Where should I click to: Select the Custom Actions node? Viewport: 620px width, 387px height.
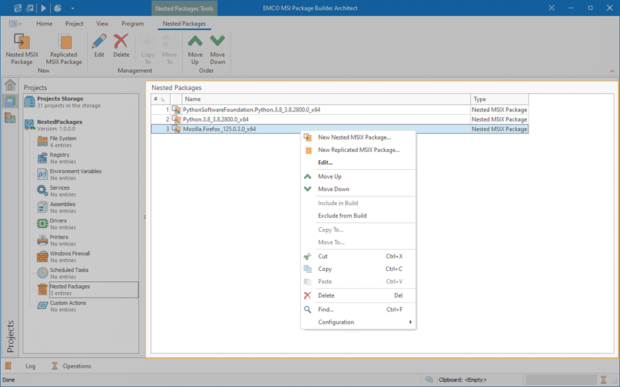[68, 306]
